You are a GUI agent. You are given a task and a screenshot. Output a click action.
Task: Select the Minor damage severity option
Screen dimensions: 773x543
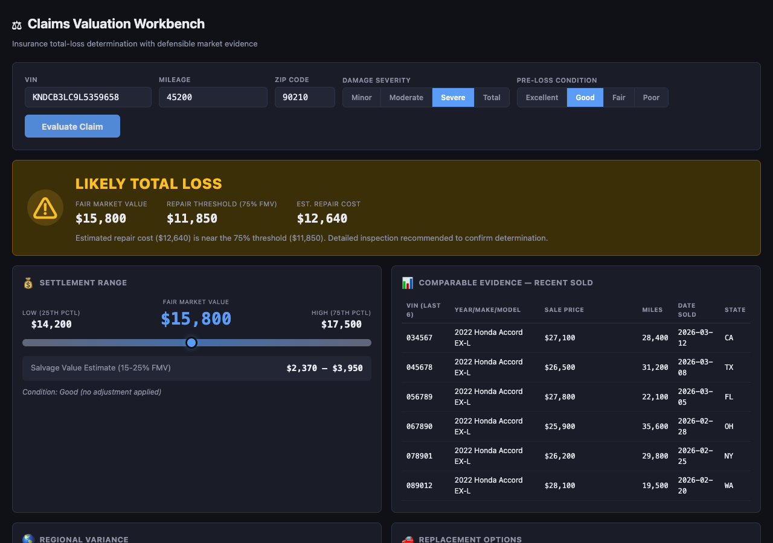[x=362, y=97]
